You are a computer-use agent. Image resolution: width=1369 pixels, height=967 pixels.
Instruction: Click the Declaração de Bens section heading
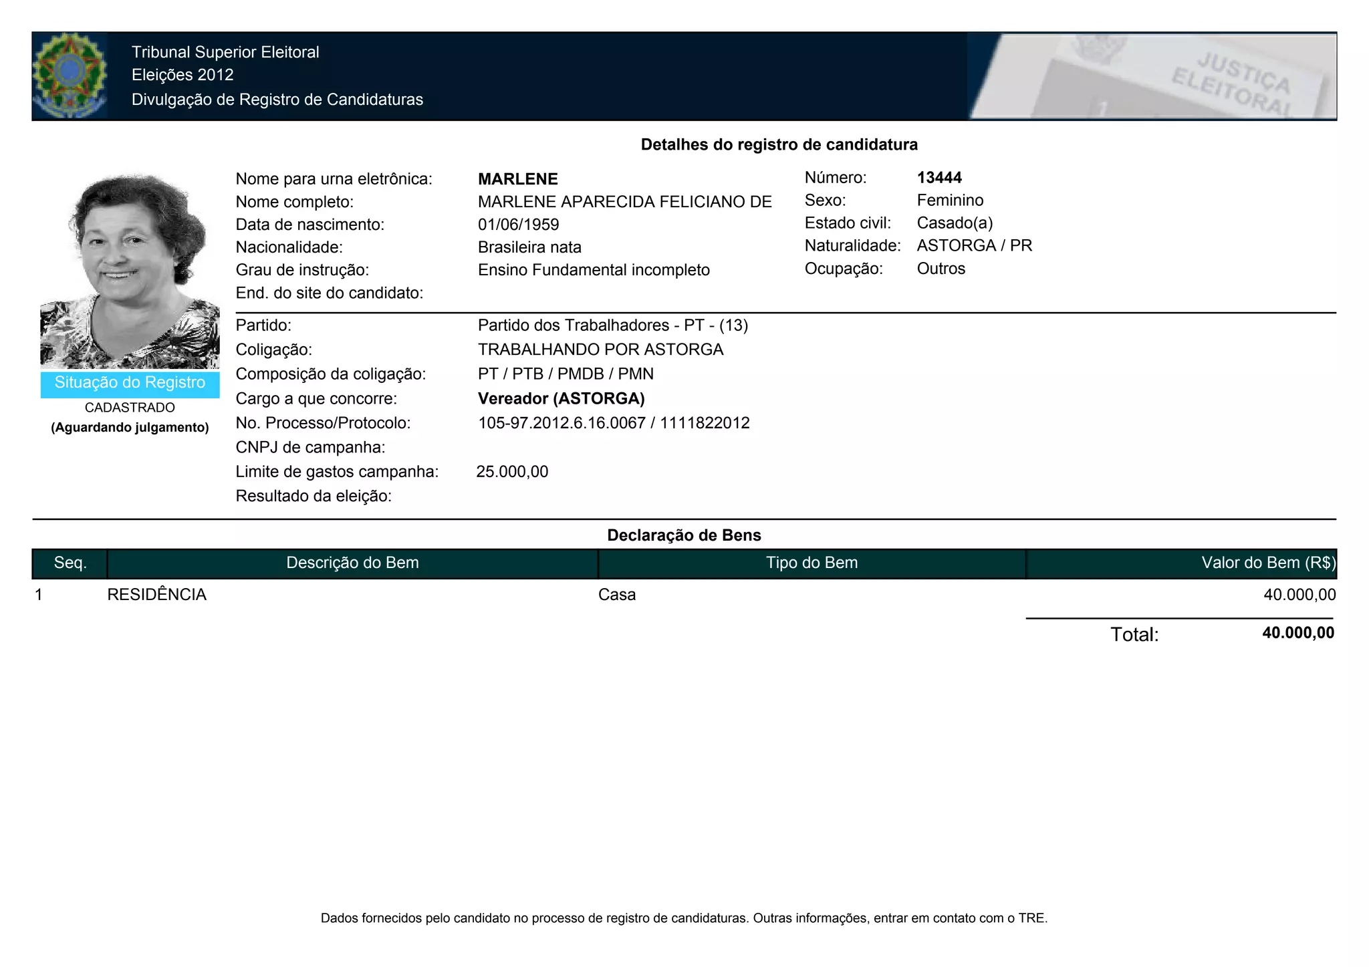(684, 535)
